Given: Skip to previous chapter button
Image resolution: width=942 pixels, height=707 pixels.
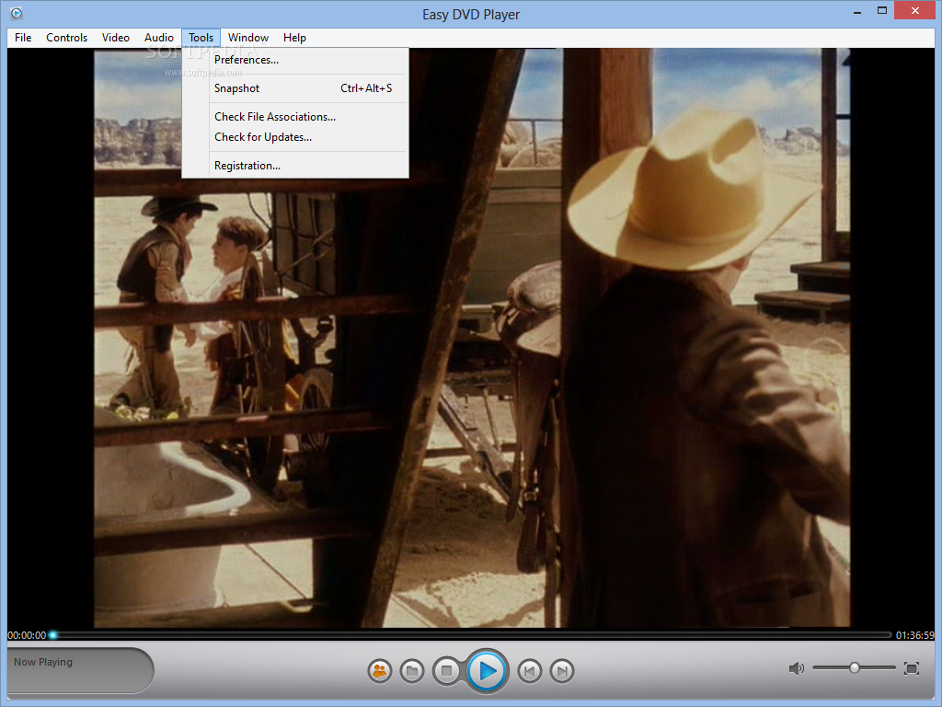Looking at the screenshot, I should pos(529,670).
